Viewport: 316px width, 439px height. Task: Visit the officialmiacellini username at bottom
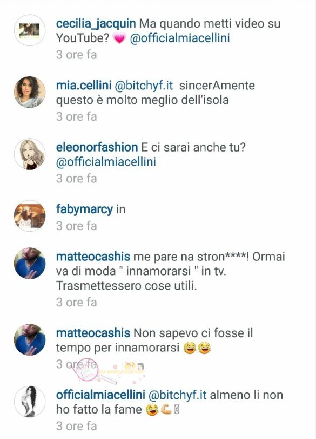(100, 395)
